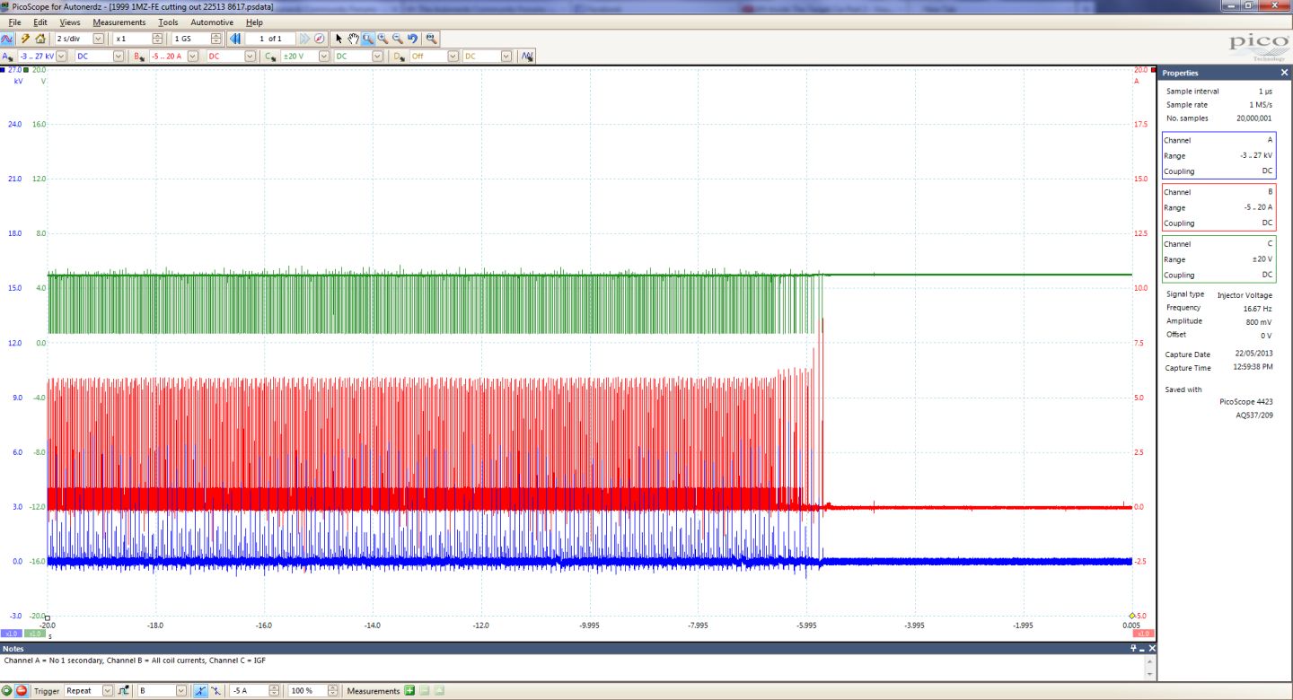Screen dimensions: 1293x700
Task: Select the hand pan tool
Action: pos(353,39)
